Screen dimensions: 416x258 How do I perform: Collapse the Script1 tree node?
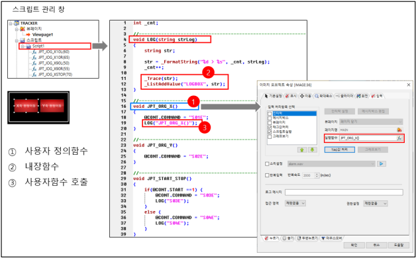point(23,46)
